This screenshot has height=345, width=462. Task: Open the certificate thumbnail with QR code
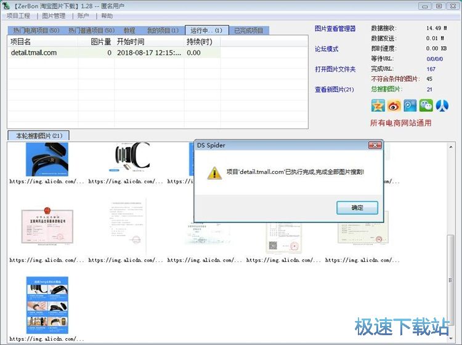283,238
